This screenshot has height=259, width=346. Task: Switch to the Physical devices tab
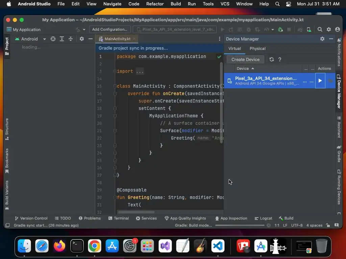257,49
